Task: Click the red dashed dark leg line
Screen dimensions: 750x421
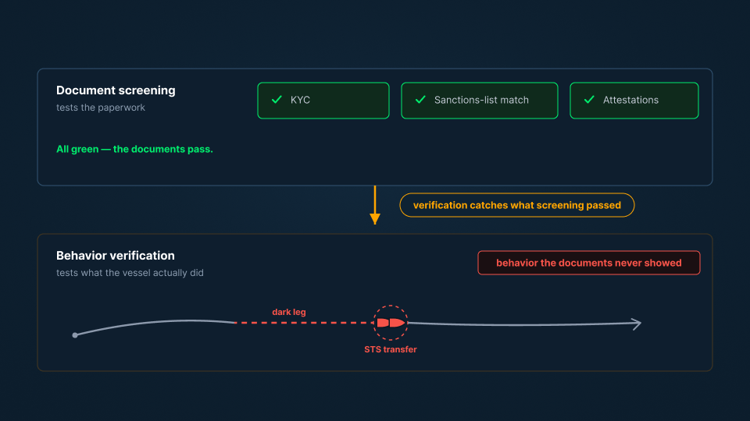Action: [x=304, y=323]
